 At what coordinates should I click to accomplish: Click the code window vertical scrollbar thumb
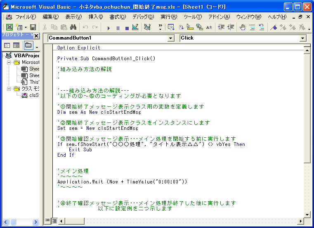tap(307, 109)
